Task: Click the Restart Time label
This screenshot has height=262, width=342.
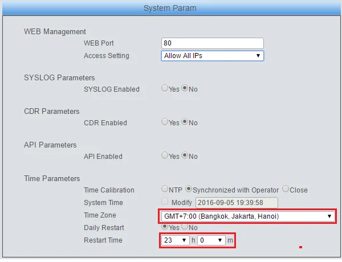Action: click(103, 240)
